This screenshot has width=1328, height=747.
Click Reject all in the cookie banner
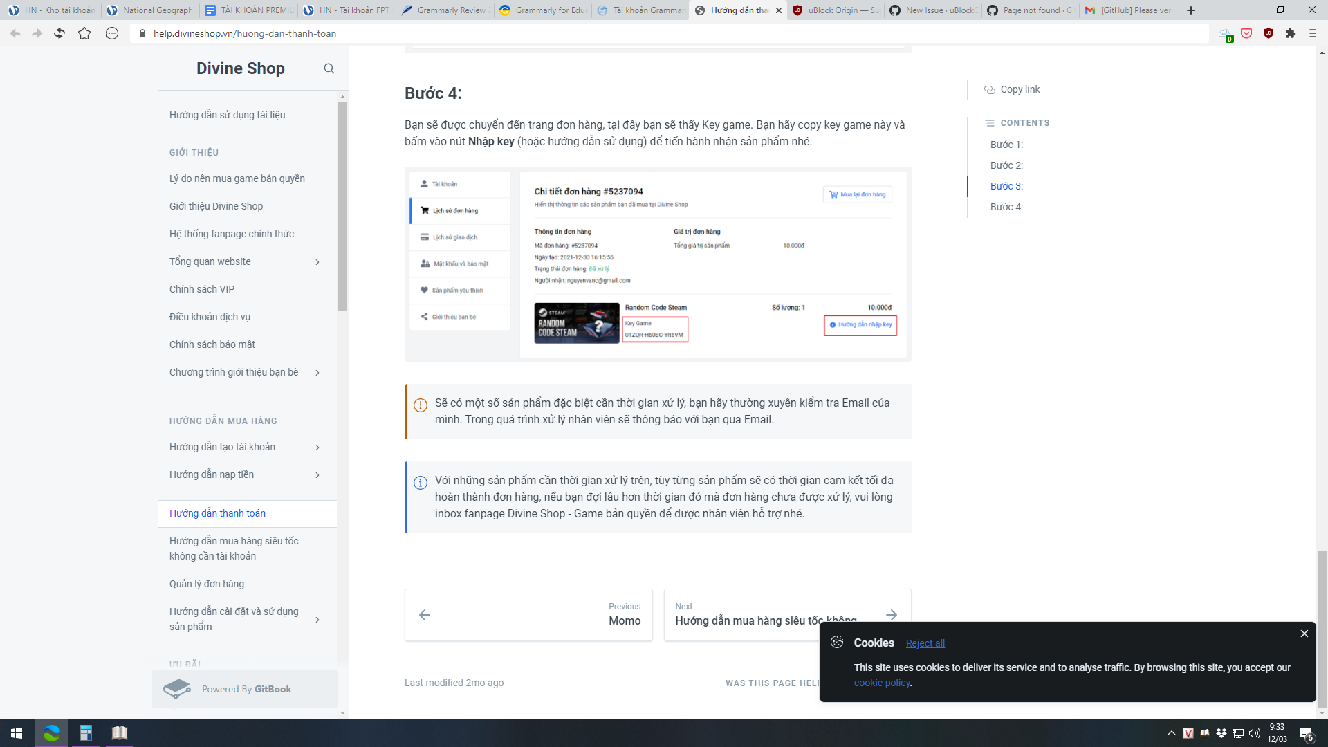click(x=925, y=643)
